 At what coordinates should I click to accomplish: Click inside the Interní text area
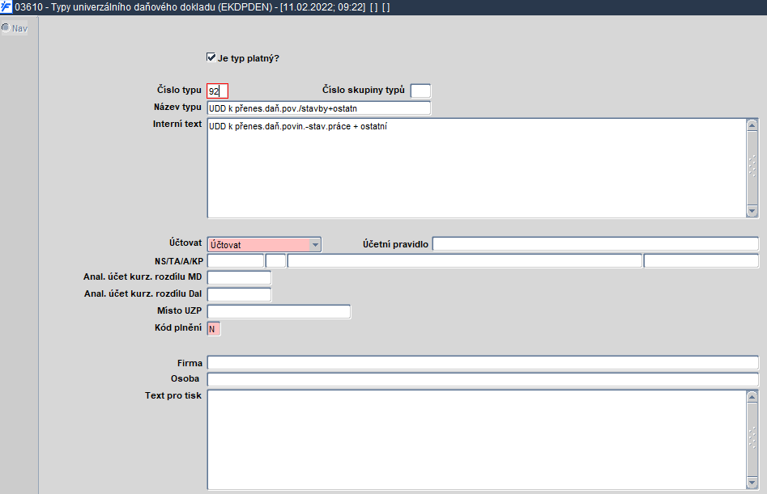click(x=477, y=168)
